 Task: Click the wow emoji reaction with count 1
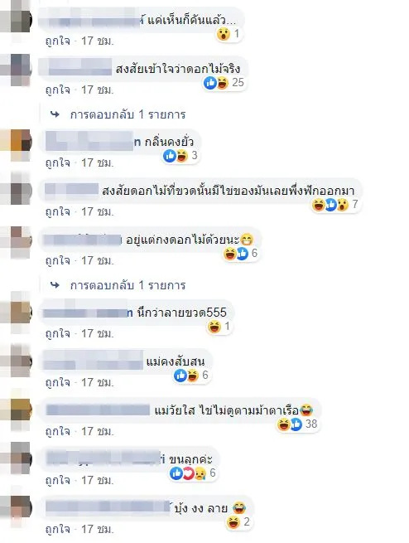coord(229,34)
